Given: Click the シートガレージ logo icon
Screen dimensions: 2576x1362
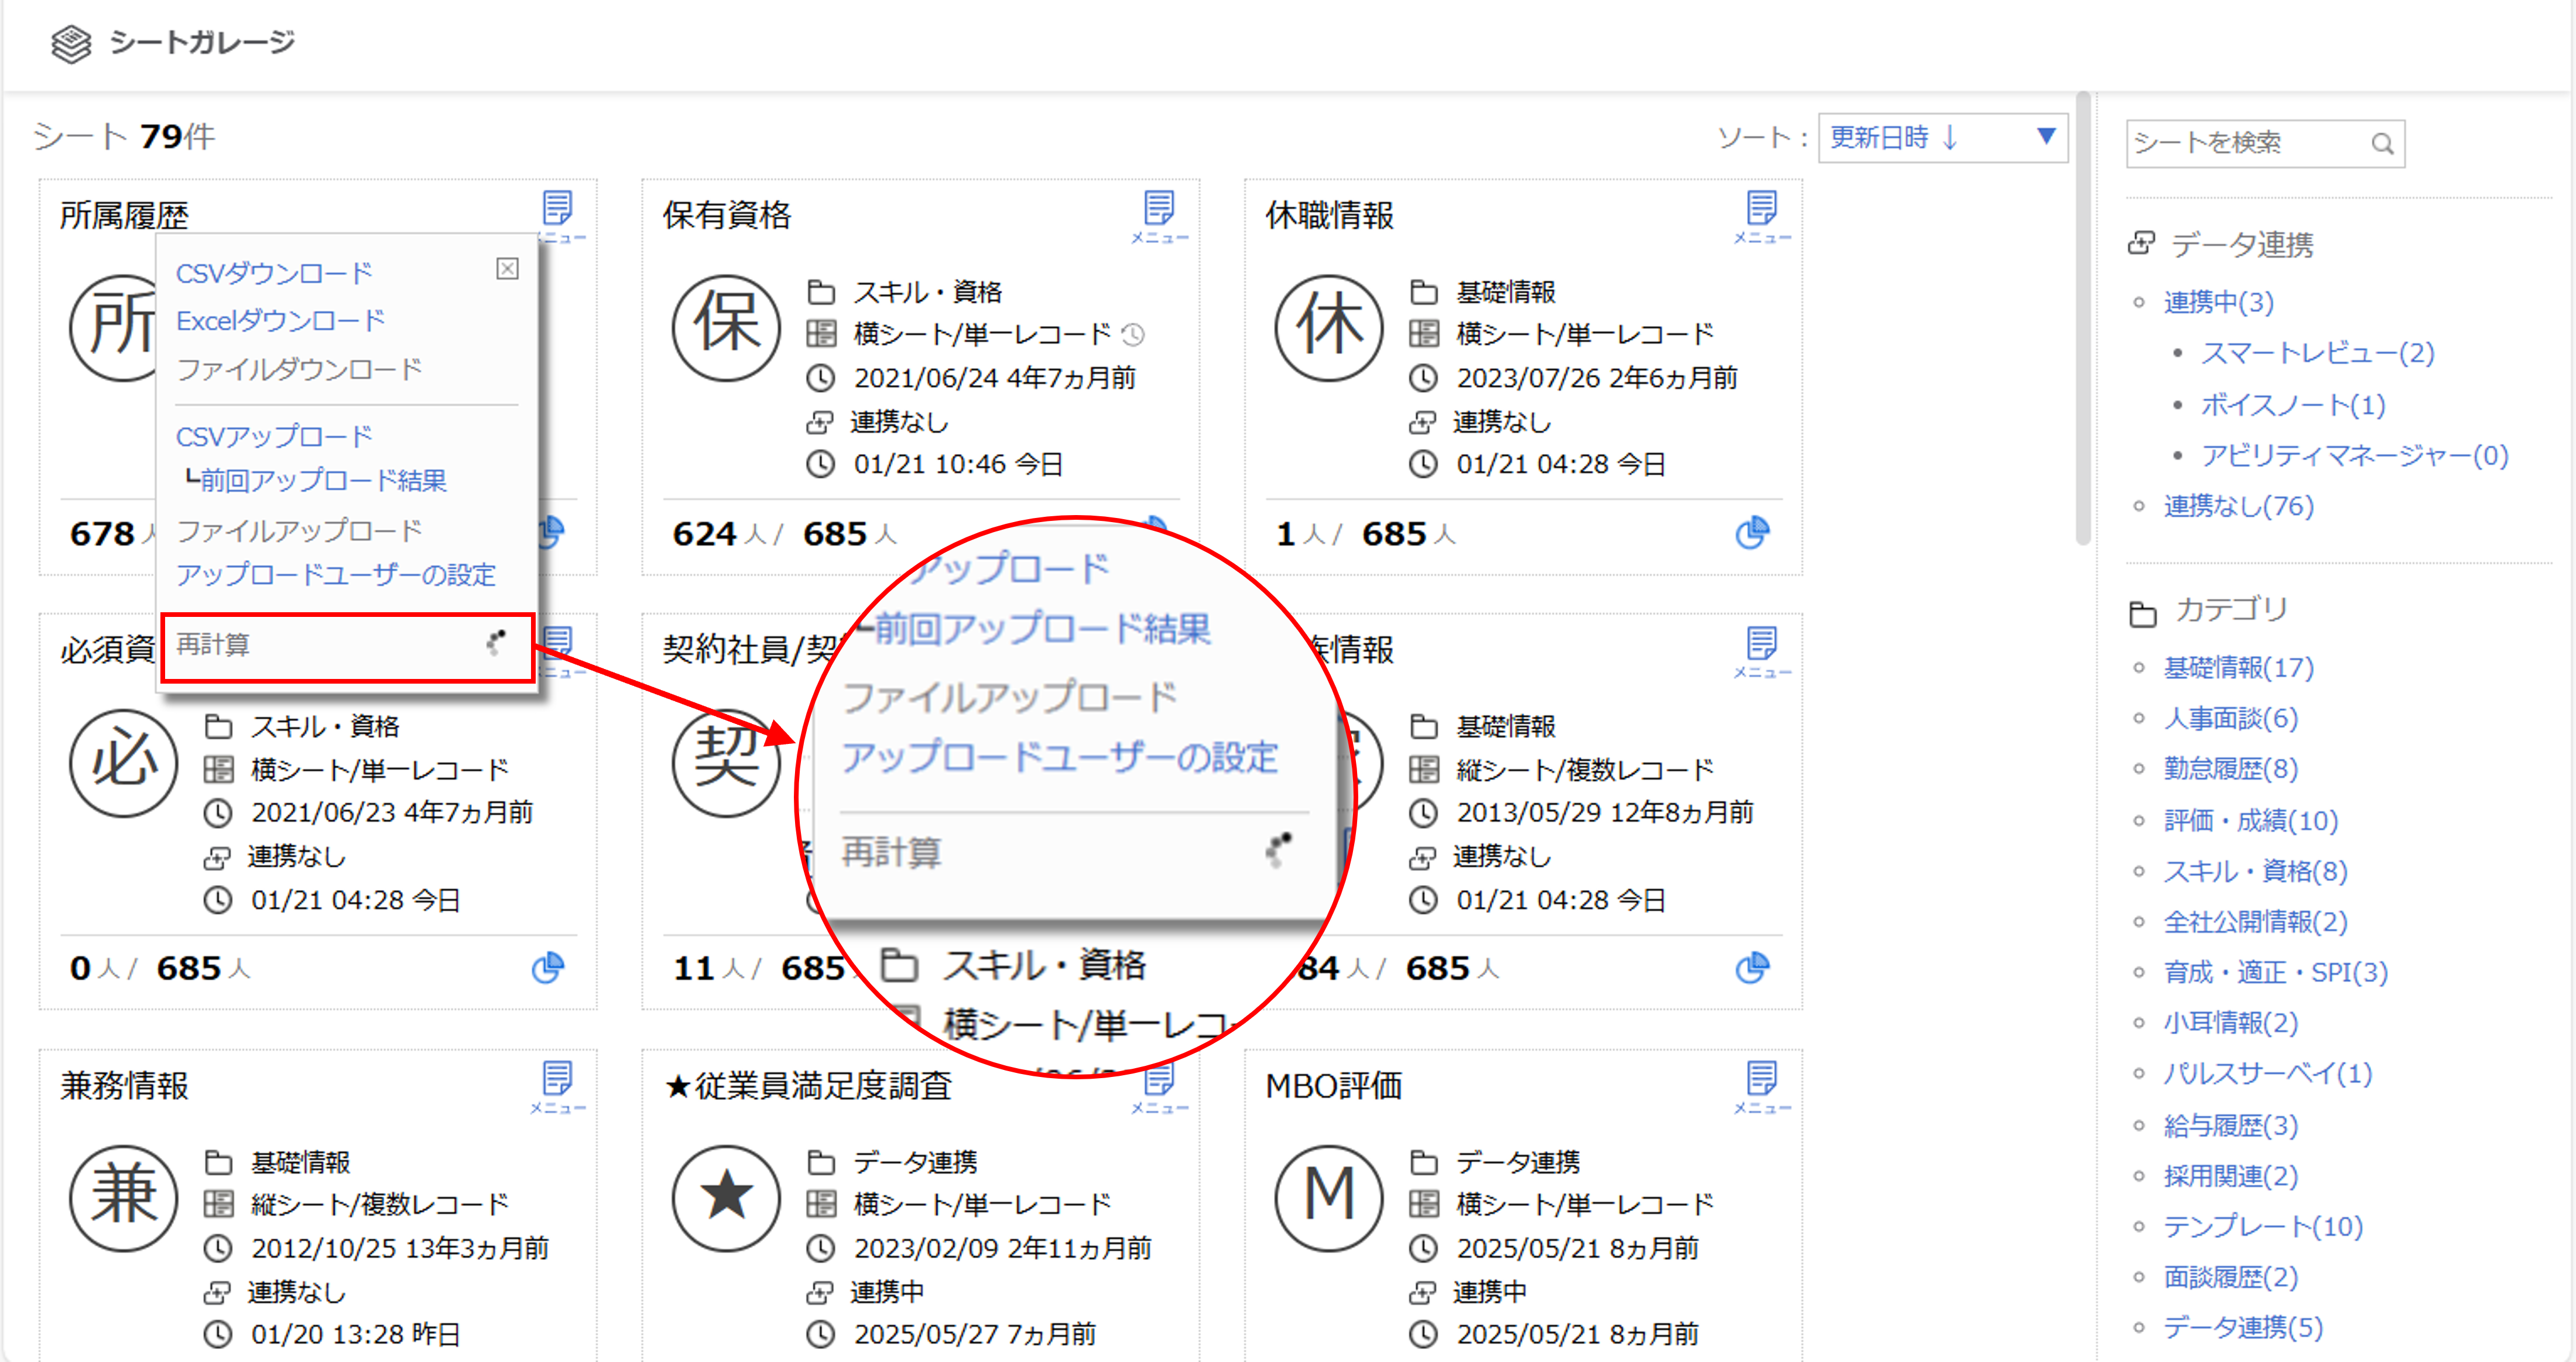Looking at the screenshot, I should pos(71,43).
